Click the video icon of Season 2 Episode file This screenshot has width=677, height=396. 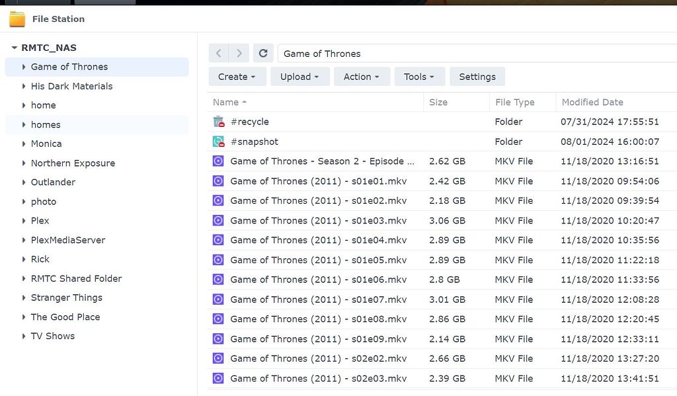click(218, 161)
